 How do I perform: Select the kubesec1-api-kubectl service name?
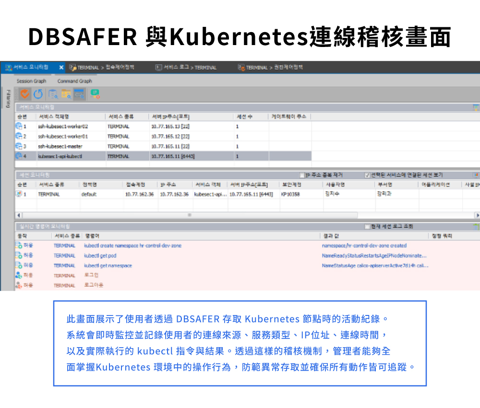point(60,156)
